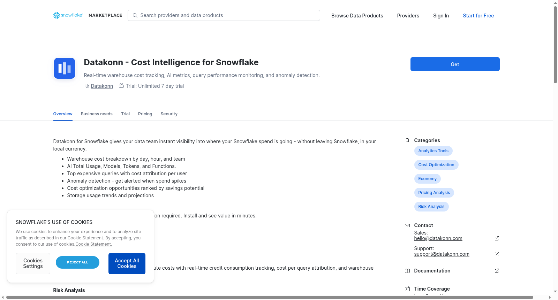
Task: Open the Documentation external link icon
Action: [x=497, y=271]
